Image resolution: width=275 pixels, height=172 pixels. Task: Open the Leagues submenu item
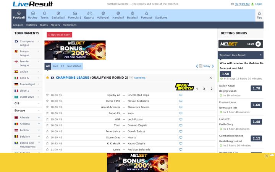click(x=18, y=25)
